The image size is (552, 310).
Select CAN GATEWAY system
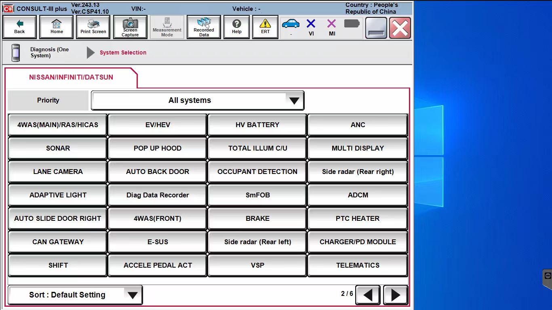58,242
